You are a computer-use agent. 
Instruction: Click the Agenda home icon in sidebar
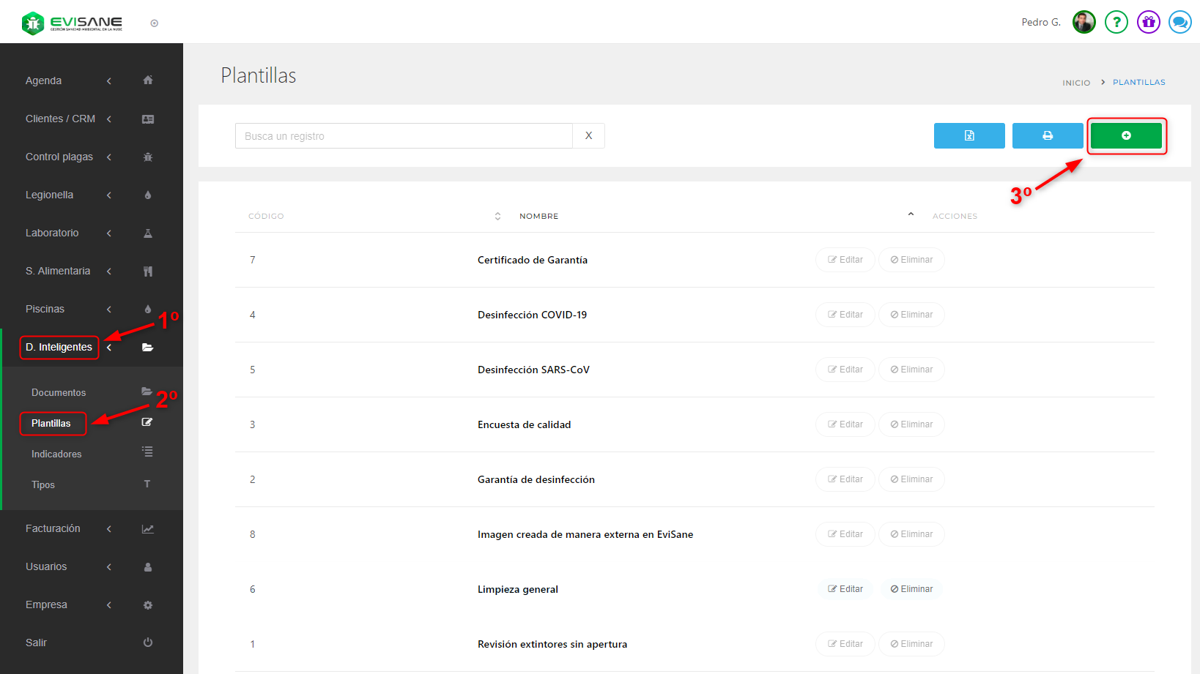(x=147, y=80)
